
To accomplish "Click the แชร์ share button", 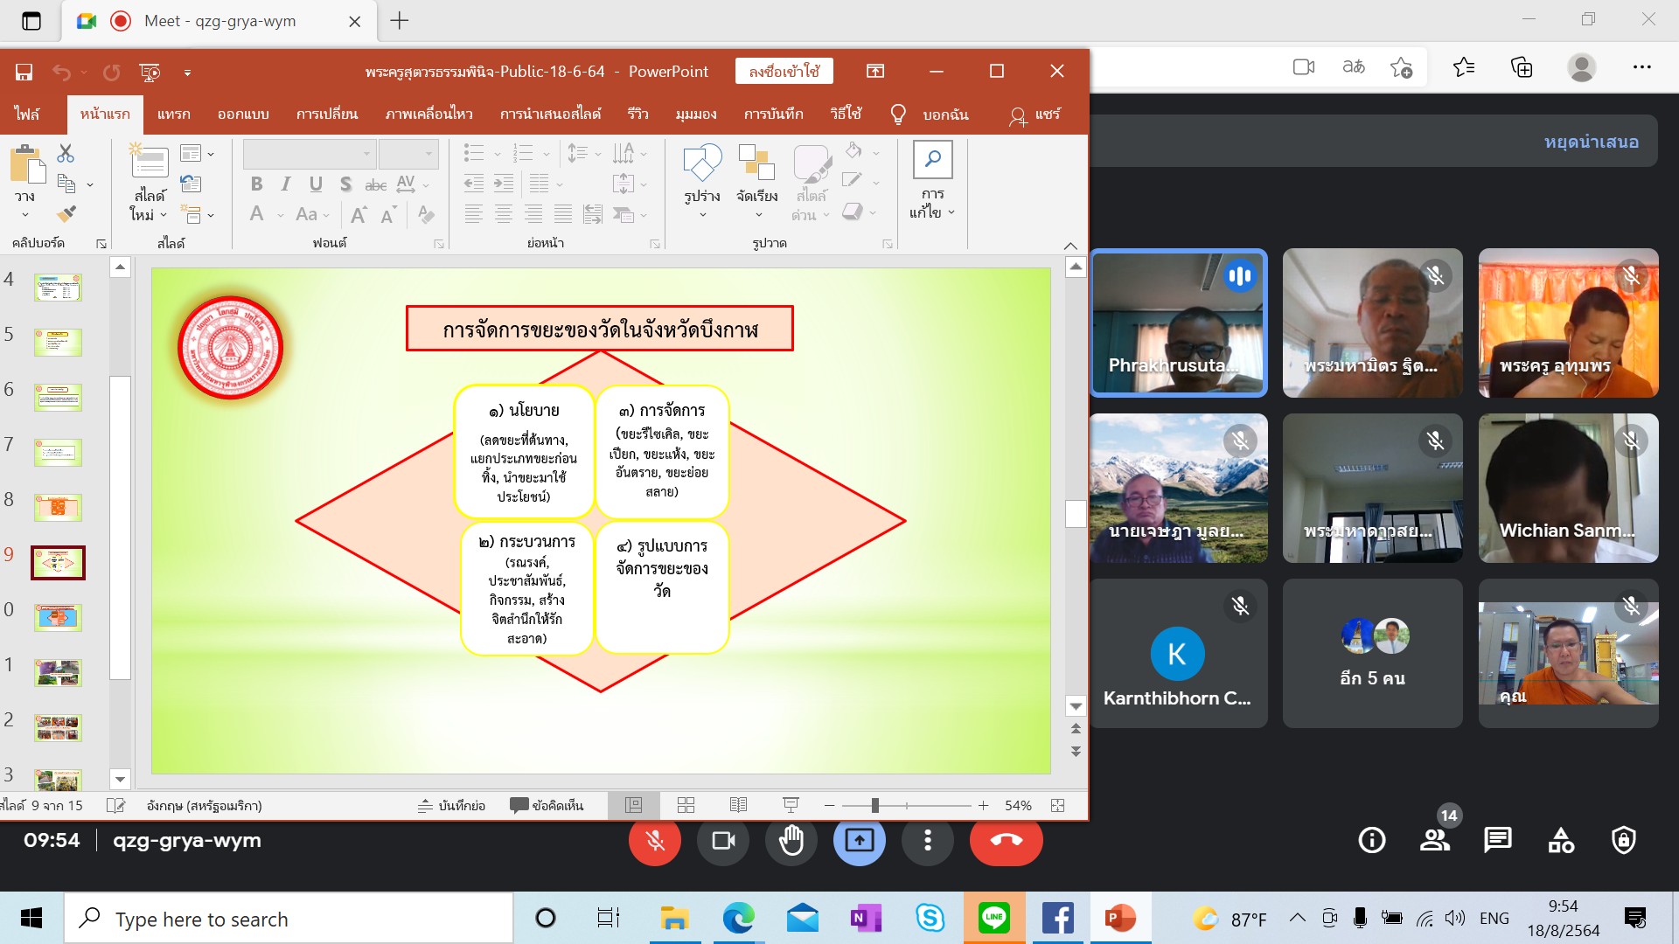I will tap(1035, 115).
